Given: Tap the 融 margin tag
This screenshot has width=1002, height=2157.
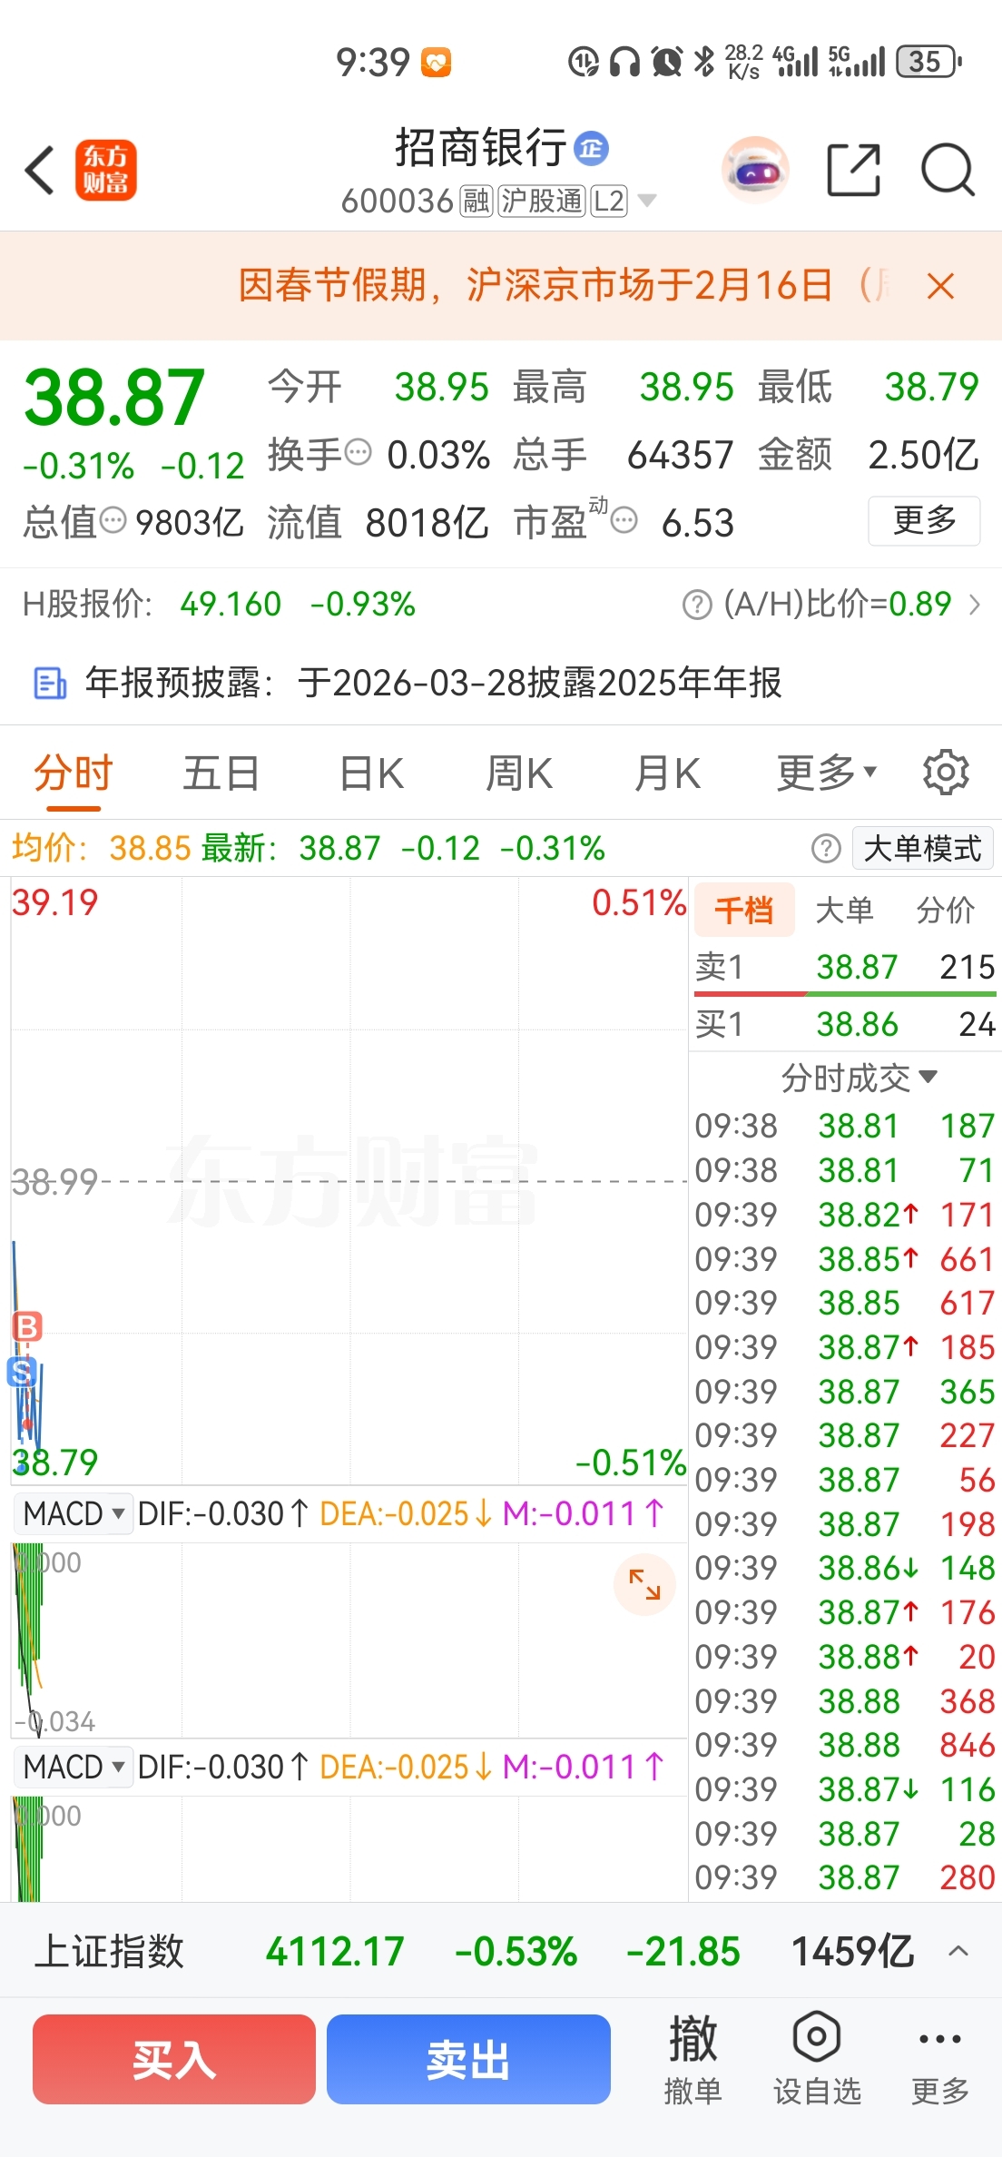Looking at the screenshot, I should point(476,201).
